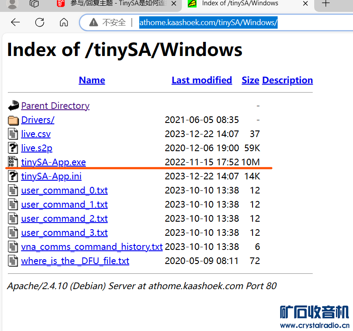The width and height of the screenshot is (353, 331).
Task: Click the Drivers folder icon
Action: click(x=13, y=120)
